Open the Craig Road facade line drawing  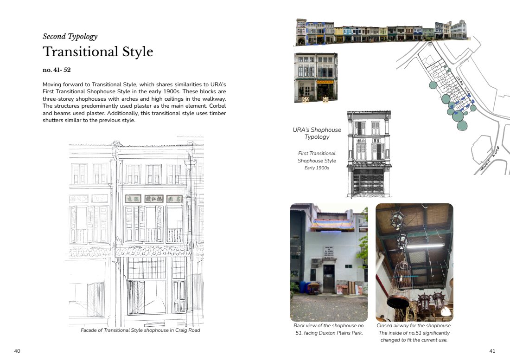click(136, 232)
